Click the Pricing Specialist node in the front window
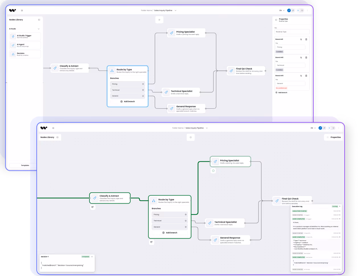 (x=231, y=162)
